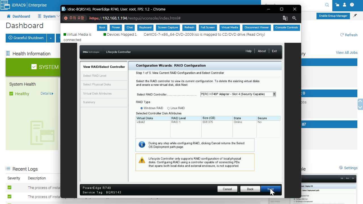The image size is (363, 204).
Task: Click the Chrome address bar URL
Action: click(x=135, y=18)
